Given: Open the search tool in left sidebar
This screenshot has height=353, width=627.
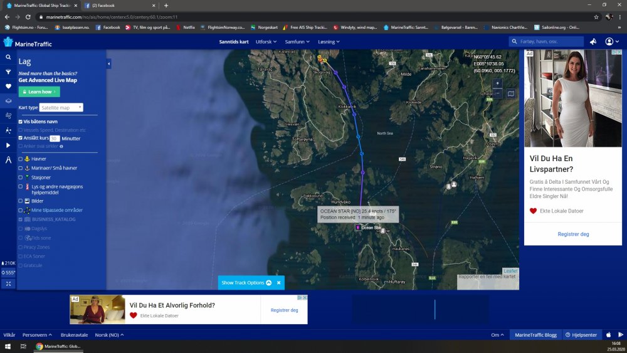Looking at the screenshot, I should coord(8,57).
